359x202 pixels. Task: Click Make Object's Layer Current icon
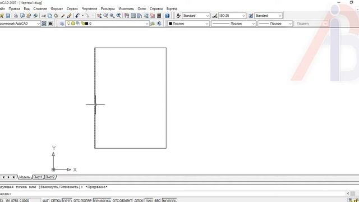click(x=153, y=24)
